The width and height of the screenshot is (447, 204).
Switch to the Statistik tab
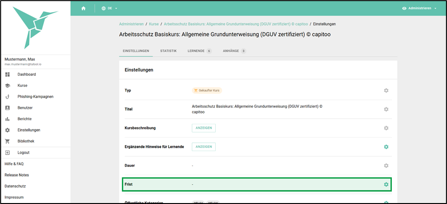(169, 51)
